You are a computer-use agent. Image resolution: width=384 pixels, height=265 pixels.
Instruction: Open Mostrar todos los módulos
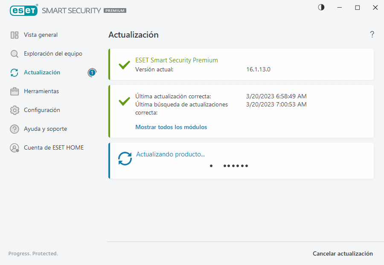pyautogui.click(x=171, y=127)
